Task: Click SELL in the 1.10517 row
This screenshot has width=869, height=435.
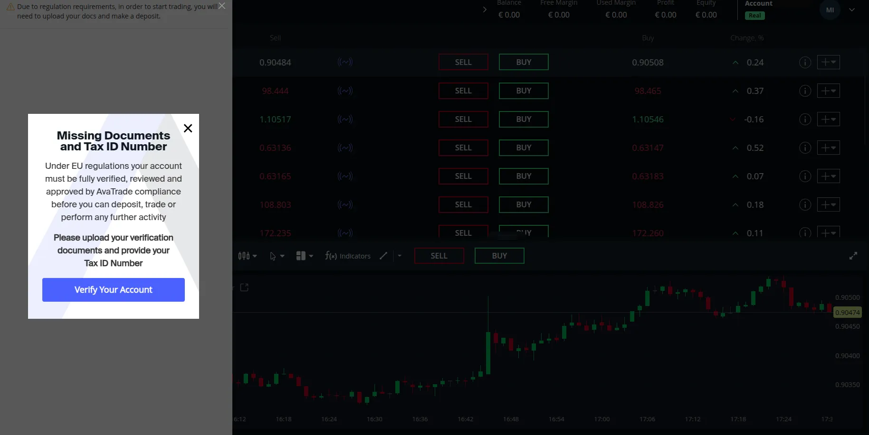Action: [463, 119]
